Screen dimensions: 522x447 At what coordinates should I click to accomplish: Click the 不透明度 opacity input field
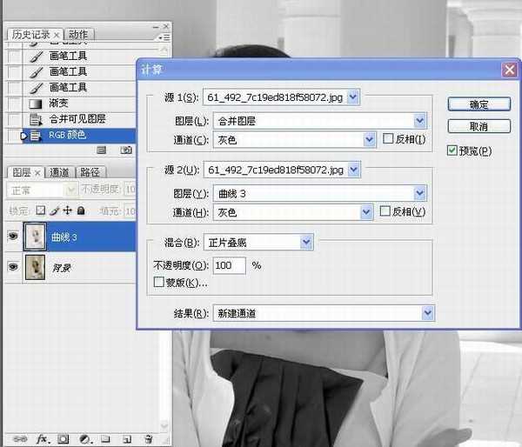pyautogui.click(x=229, y=264)
